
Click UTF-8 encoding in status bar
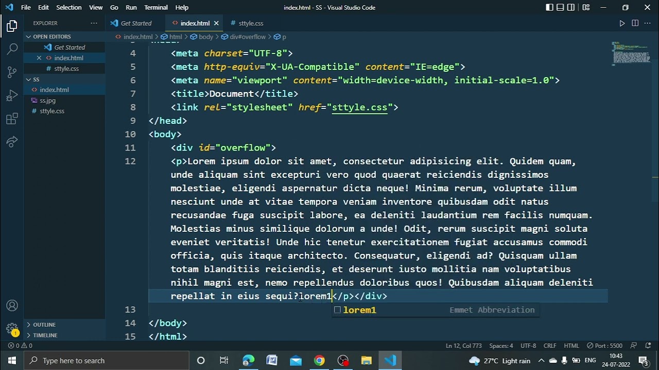(528, 346)
